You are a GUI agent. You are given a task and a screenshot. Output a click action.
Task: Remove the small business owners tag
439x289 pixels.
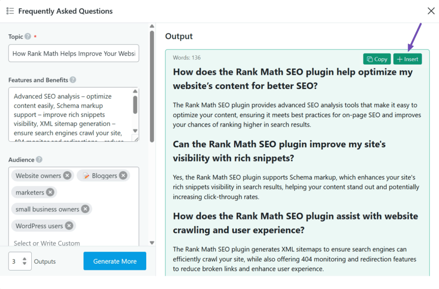point(85,209)
